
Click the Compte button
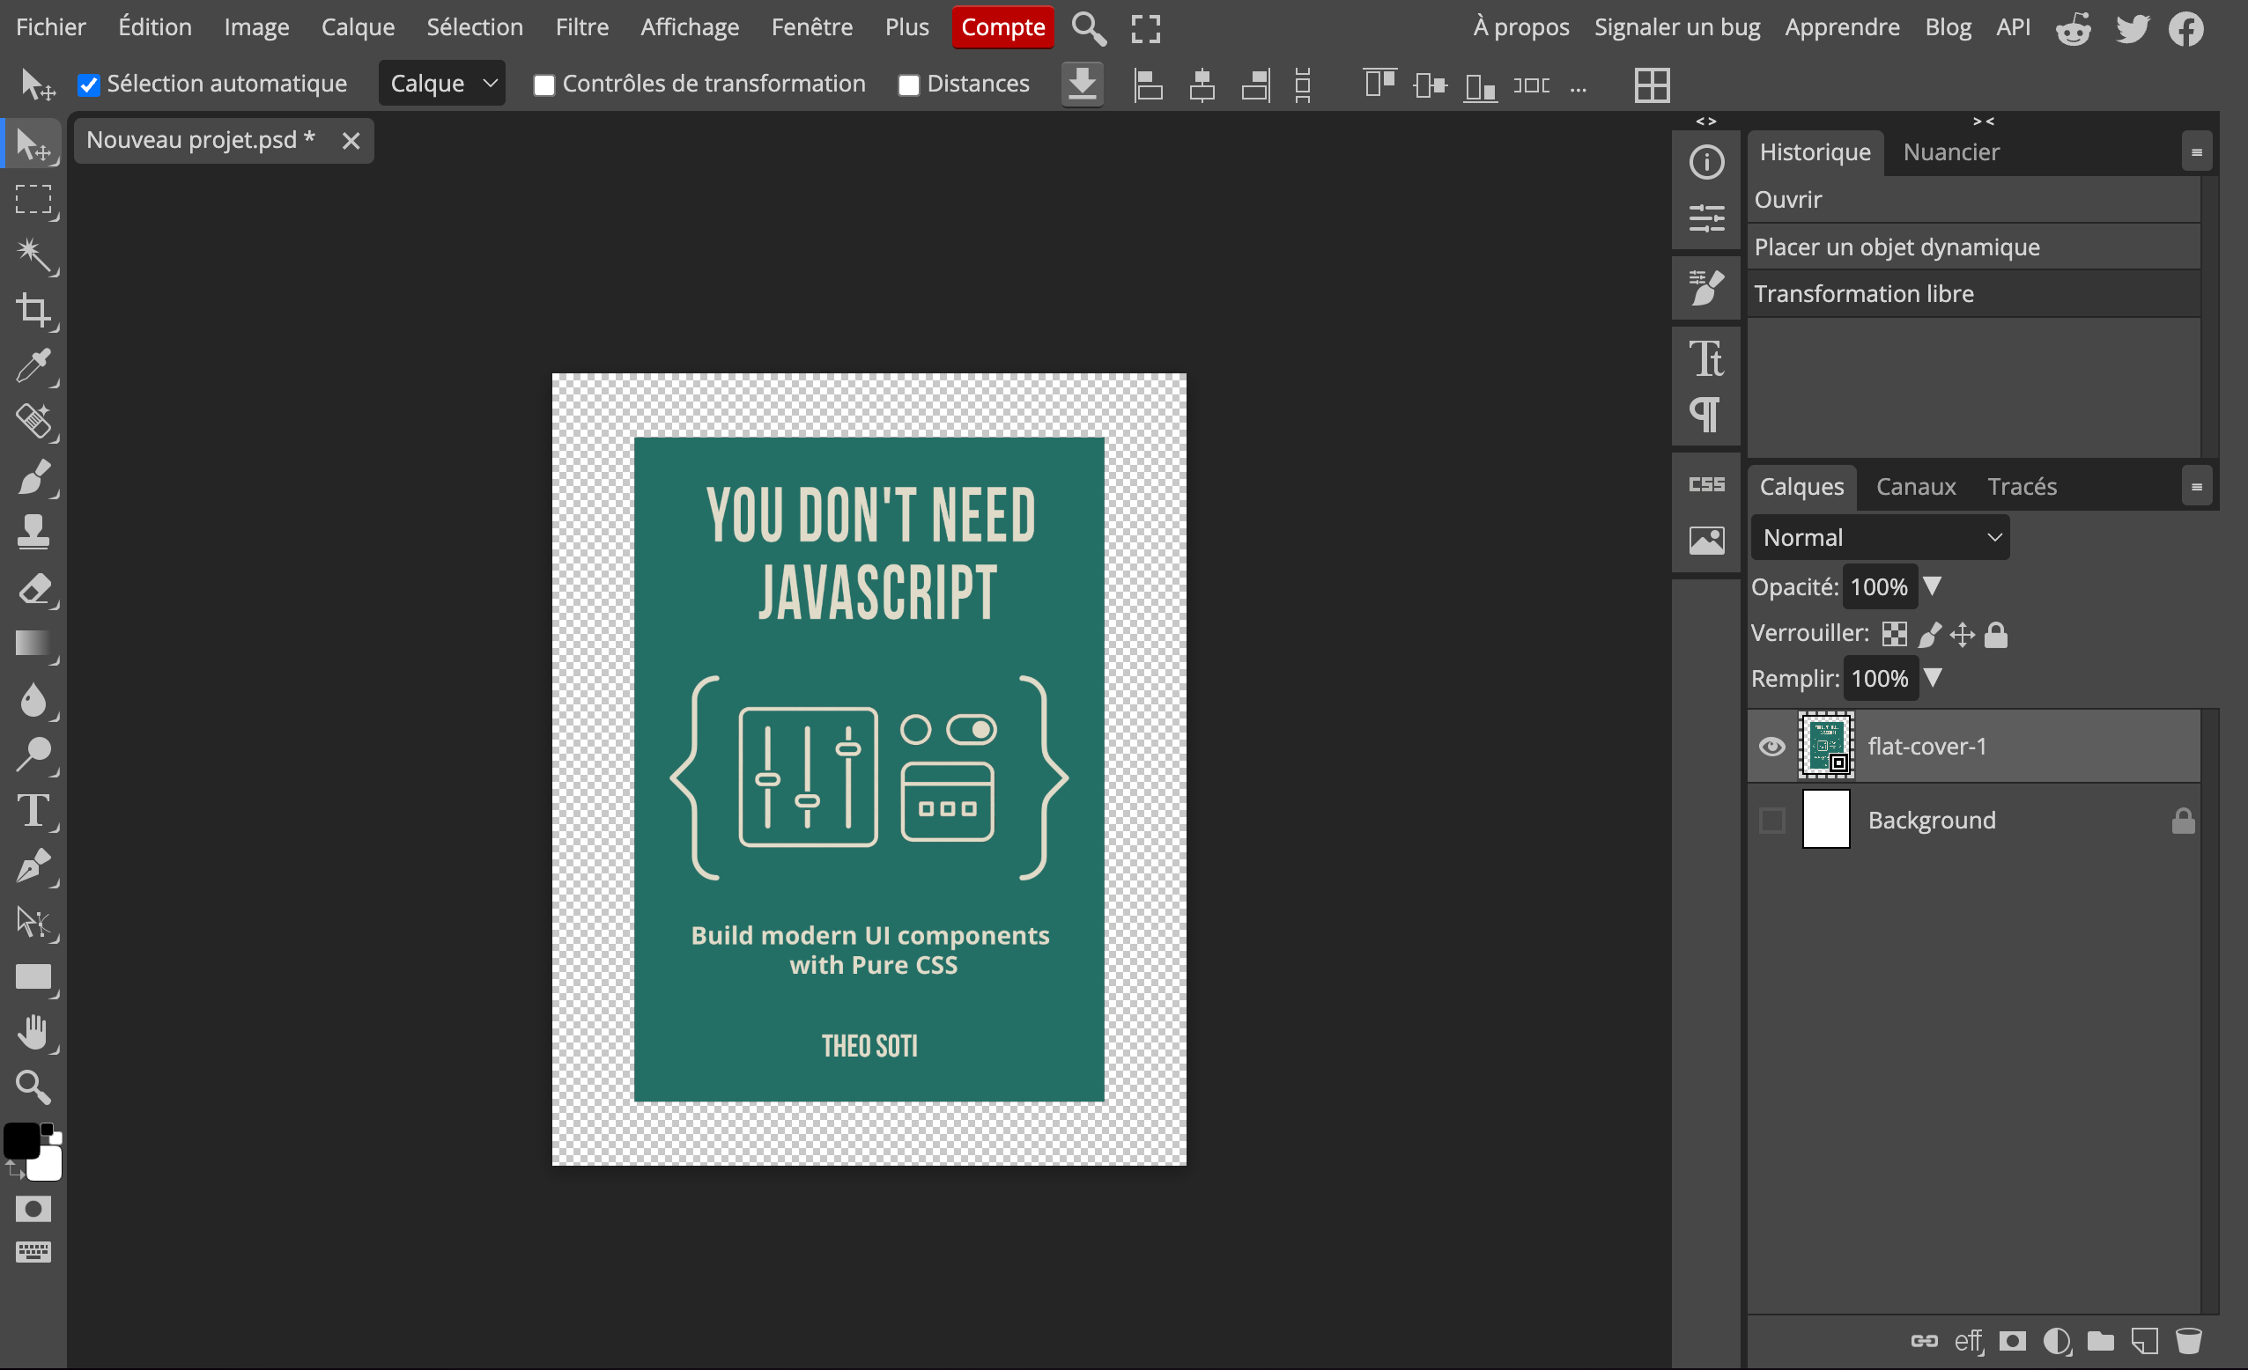tap(1002, 27)
